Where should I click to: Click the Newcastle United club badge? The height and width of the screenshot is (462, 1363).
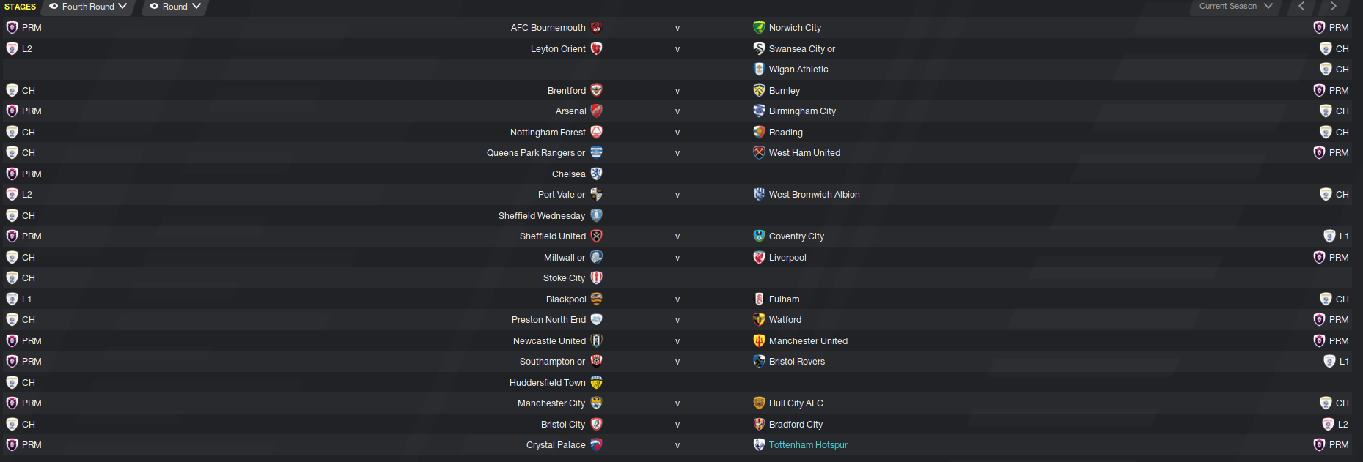pyautogui.click(x=596, y=341)
